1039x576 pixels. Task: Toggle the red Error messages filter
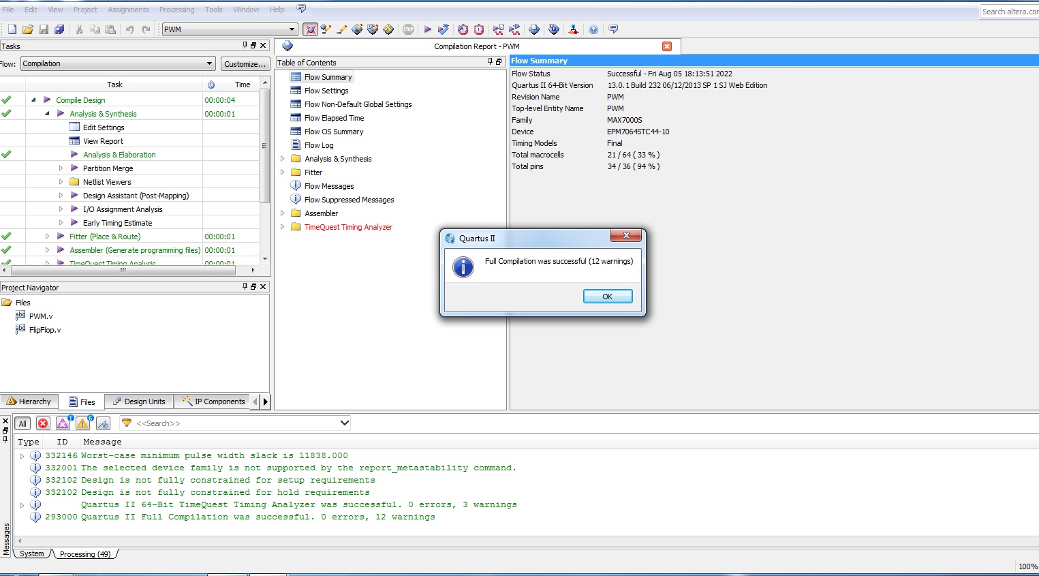point(43,423)
